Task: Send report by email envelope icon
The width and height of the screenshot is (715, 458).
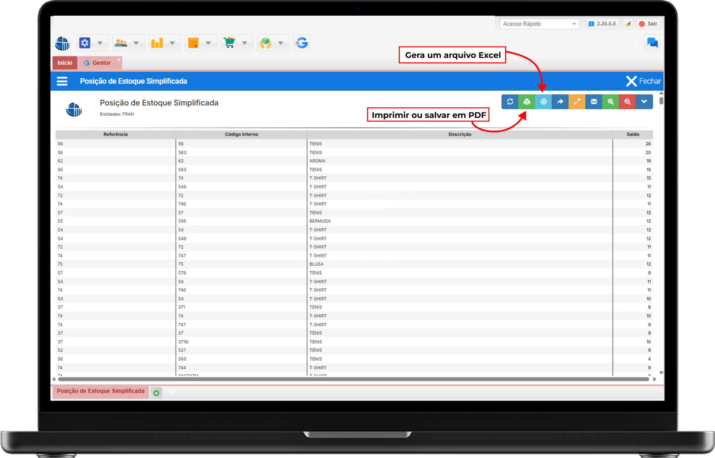Action: coord(594,102)
